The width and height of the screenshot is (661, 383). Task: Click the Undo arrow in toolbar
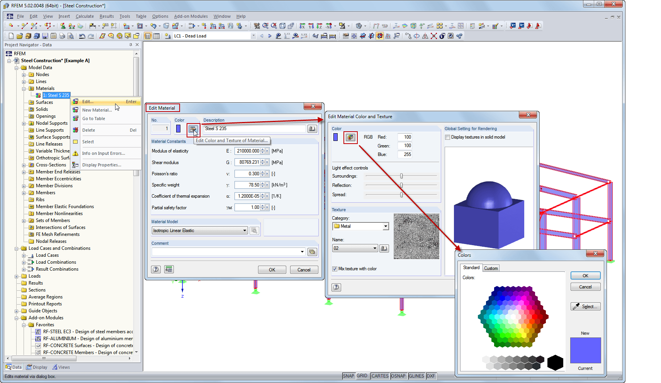click(82, 36)
